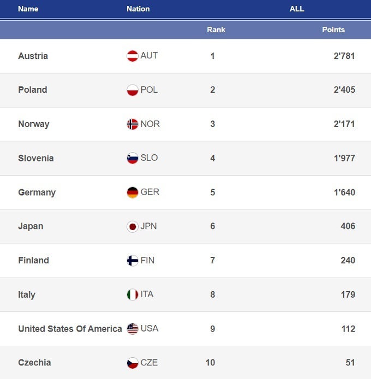The height and width of the screenshot is (379, 371).
Task: Click the Germany flag icon
Action: coord(132,192)
